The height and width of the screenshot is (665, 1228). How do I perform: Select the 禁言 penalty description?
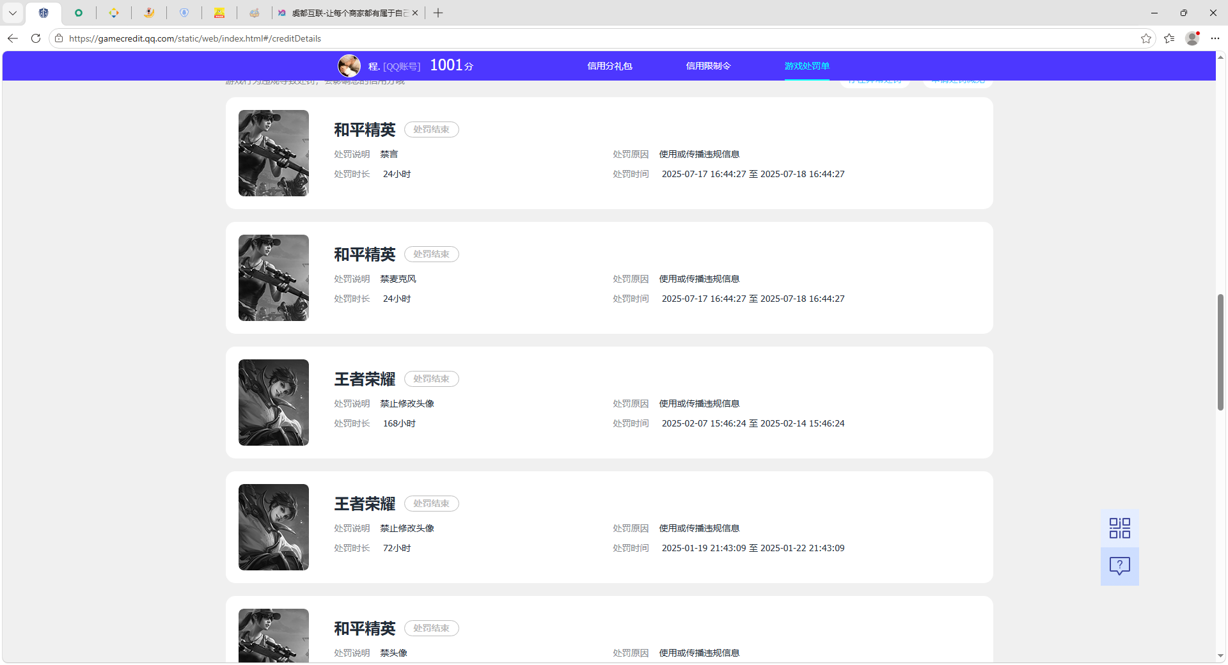coord(389,154)
